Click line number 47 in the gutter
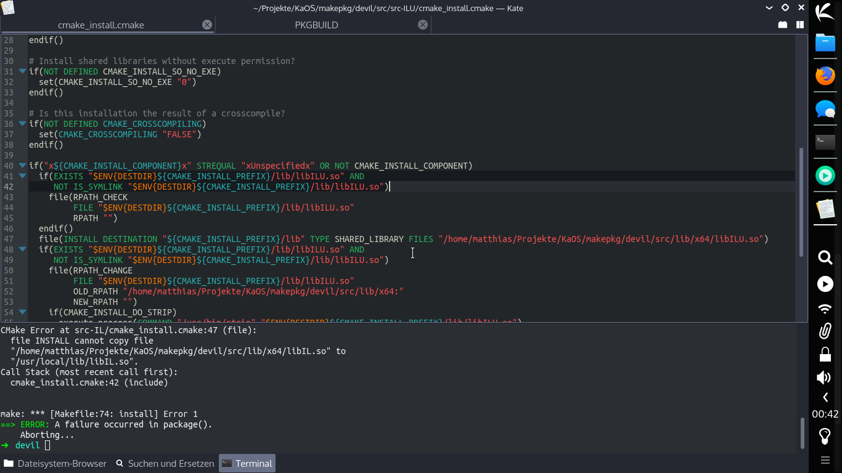 tap(8, 239)
